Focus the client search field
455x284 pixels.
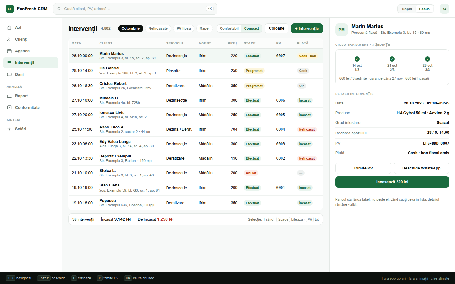click(135, 9)
